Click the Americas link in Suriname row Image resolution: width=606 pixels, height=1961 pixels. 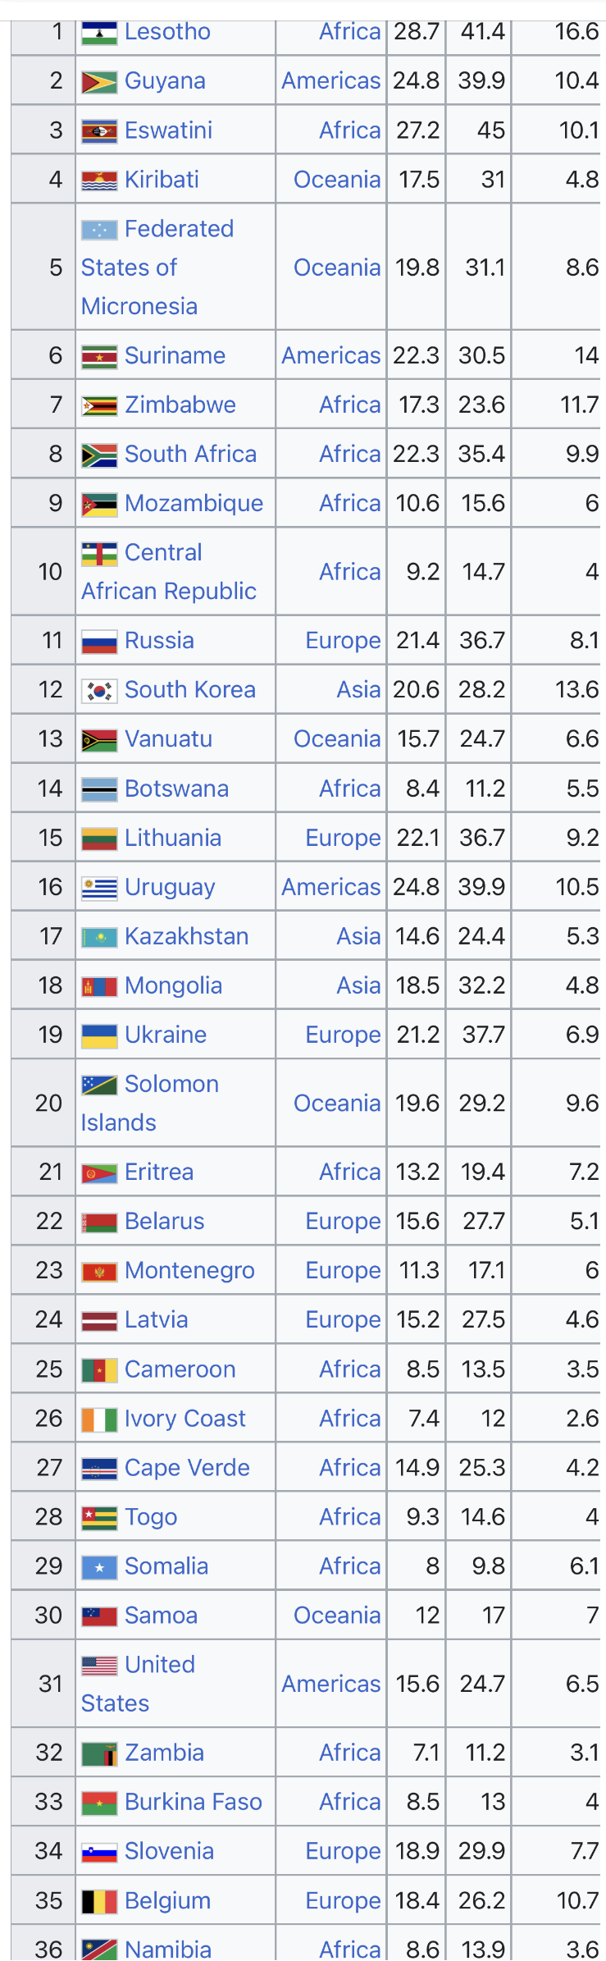[331, 355]
